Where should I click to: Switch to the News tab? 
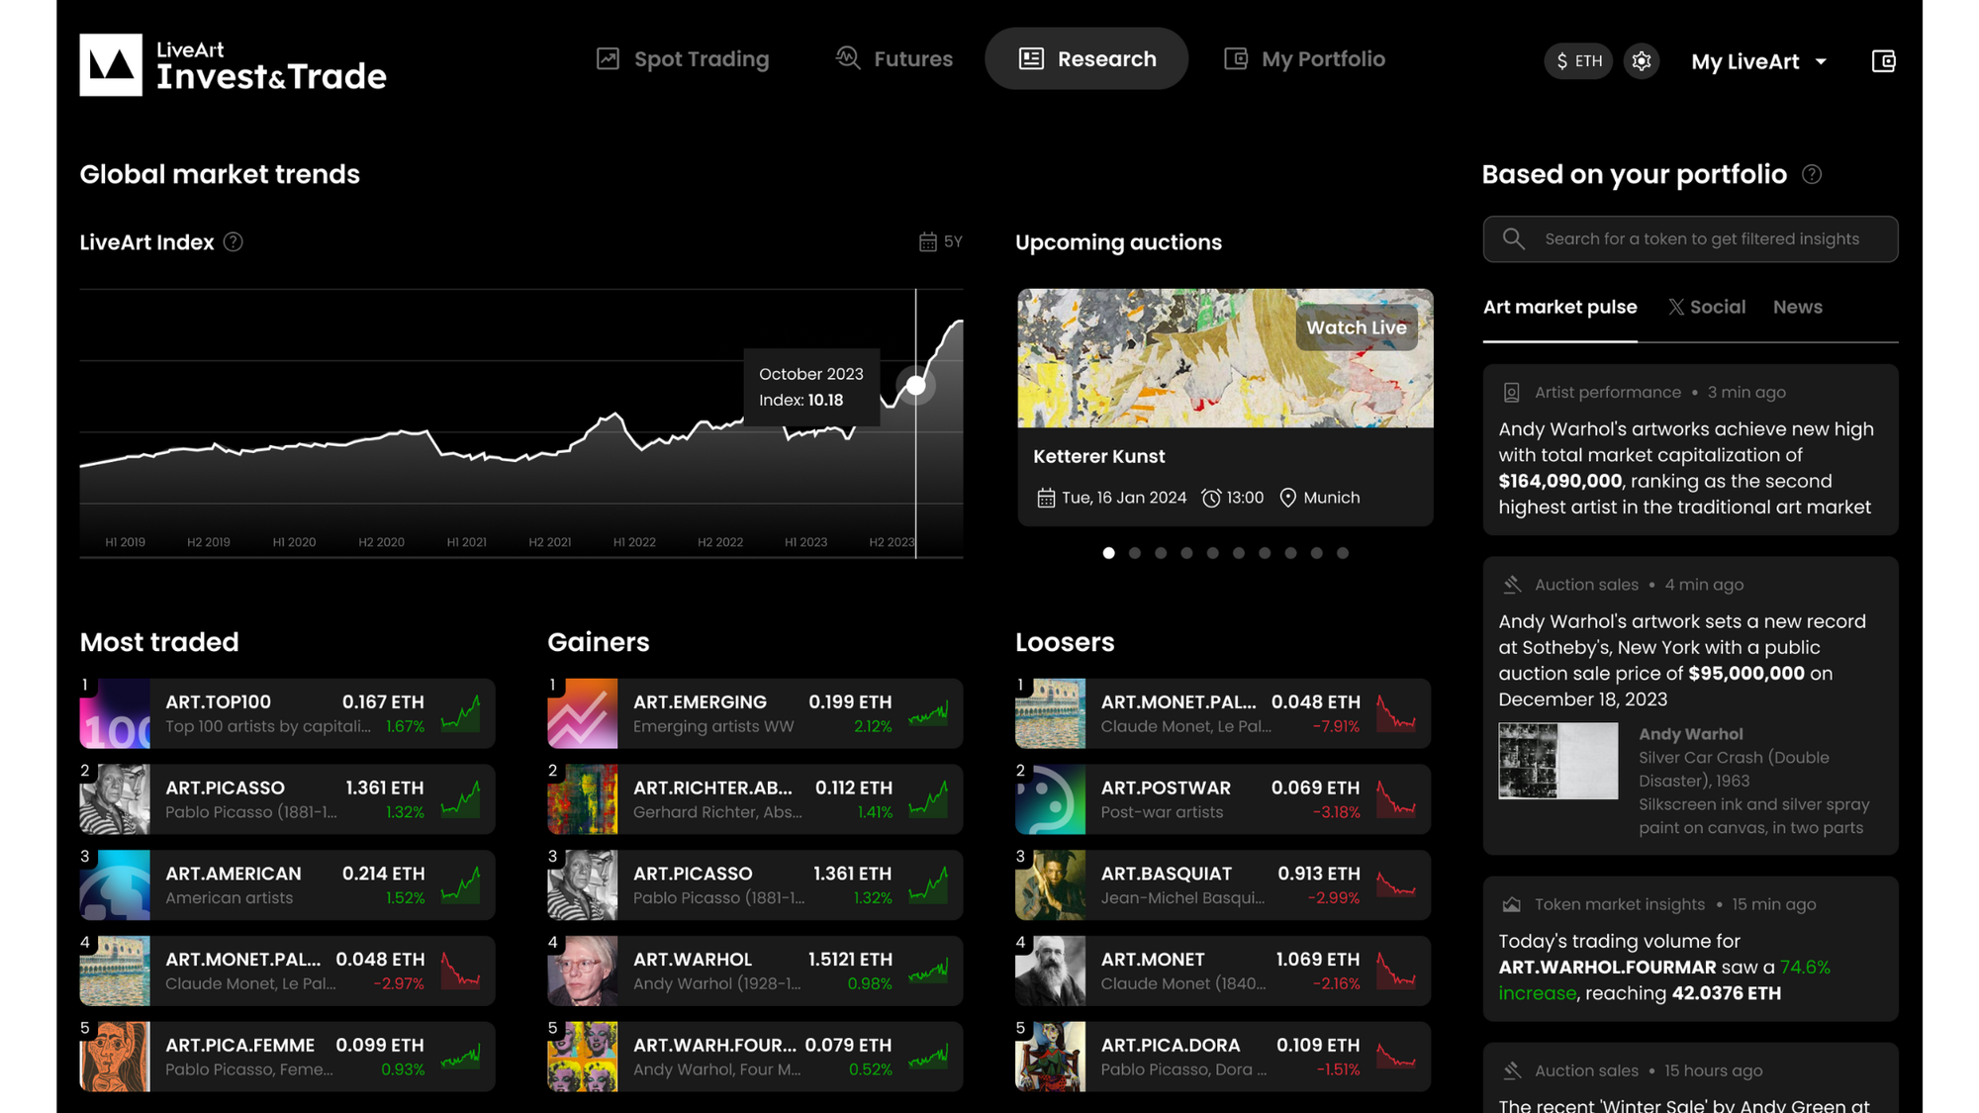pyautogui.click(x=1797, y=308)
